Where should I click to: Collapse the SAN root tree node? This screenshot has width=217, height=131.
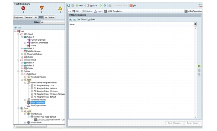click(15, 31)
